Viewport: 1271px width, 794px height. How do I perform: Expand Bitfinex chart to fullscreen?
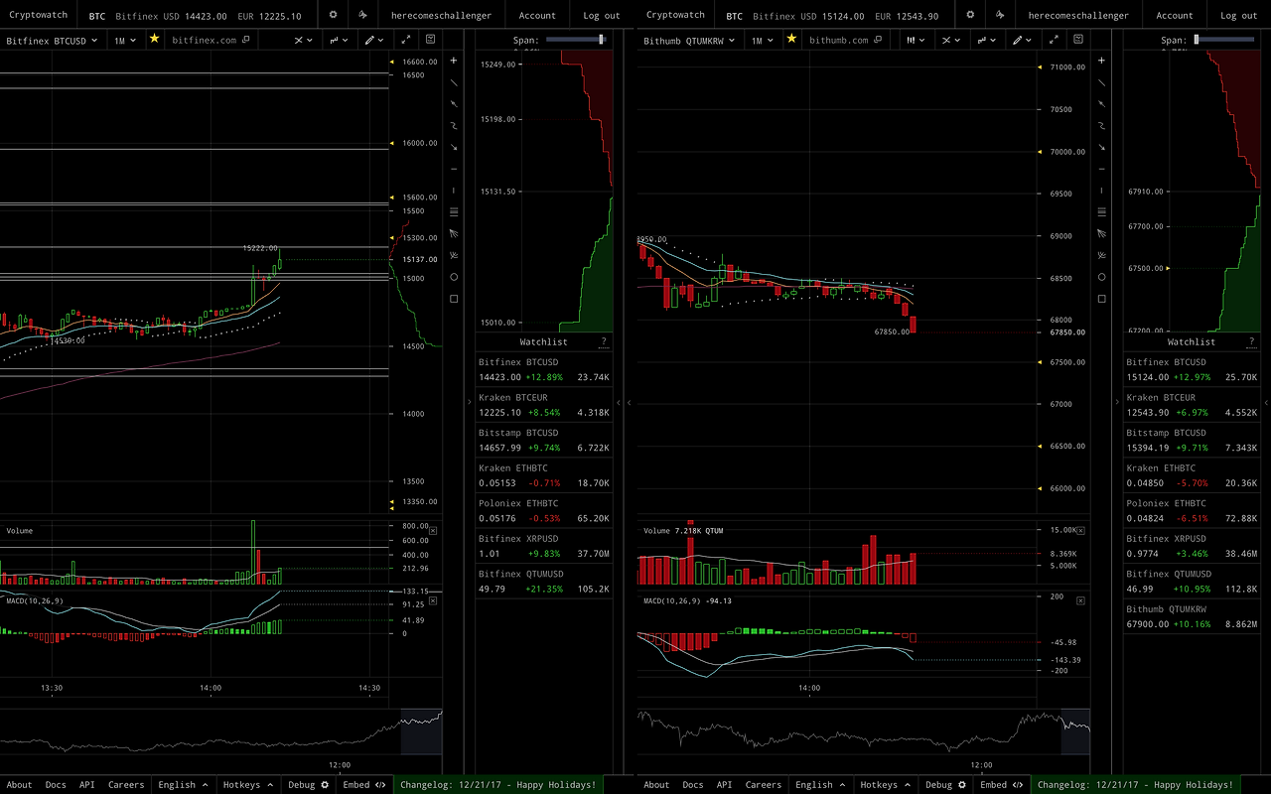(x=405, y=40)
